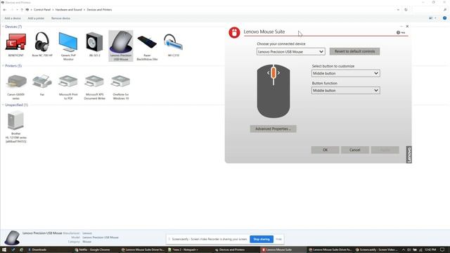450x253 pixels.
Task: Collapse the Printers (5) group
Action: click(x=3, y=65)
